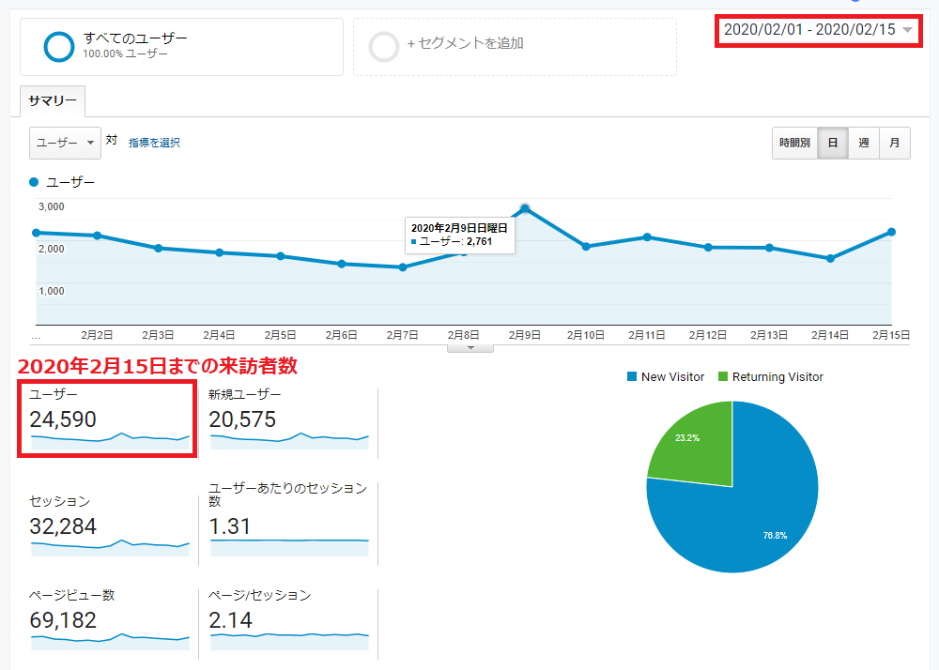Switch graph to 月 view
Viewport: 939px width, 670px height.
click(x=895, y=143)
